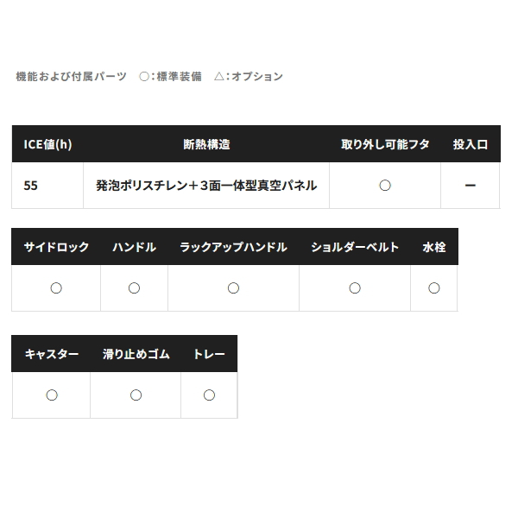Click dash mark under 投入口 column
This screenshot has height=518, width=518.
point(471,186)
